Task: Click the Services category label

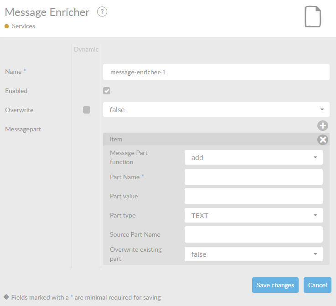Action: pyautogui.click(x=23, y=26)
